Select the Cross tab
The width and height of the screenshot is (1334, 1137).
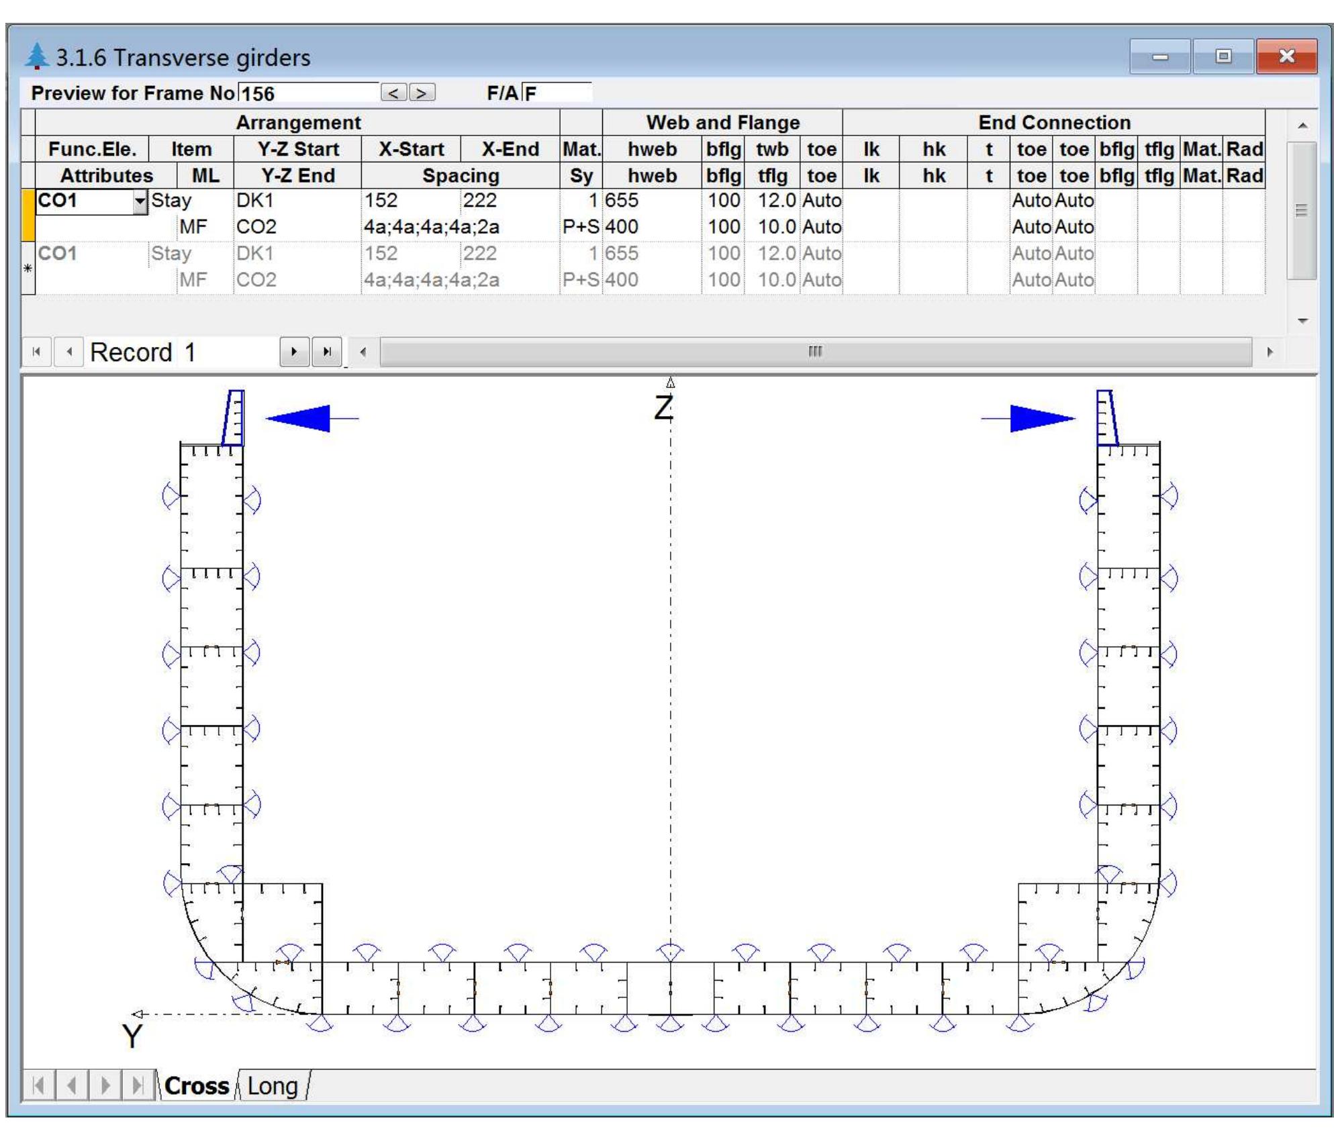tap(197, 1085)
